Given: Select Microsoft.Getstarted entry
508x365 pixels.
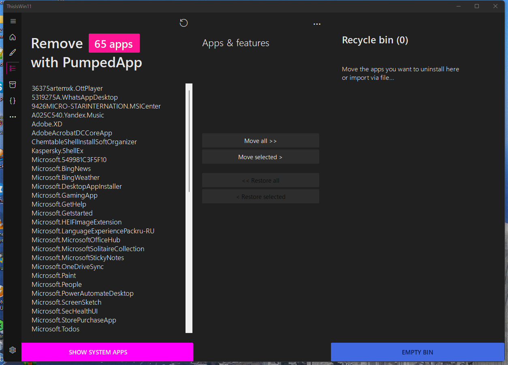Looking at the screenshot, I should pyautogui.click(x=62, y=213).
